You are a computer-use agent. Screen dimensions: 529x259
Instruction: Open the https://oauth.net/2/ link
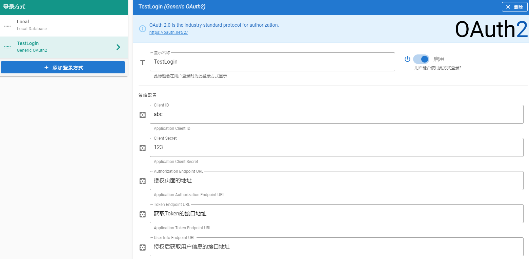click(168, 32)
